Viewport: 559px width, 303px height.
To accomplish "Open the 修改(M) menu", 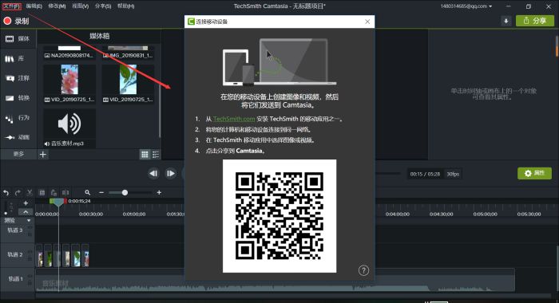I will [57, 6].
